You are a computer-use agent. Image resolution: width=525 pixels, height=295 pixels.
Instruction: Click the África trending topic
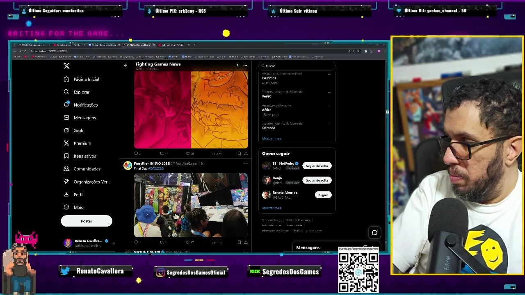point(267,110)
